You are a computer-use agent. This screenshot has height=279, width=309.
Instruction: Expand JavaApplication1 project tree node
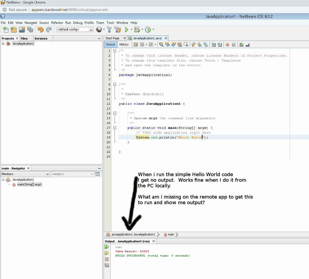(x=3, y=44)
